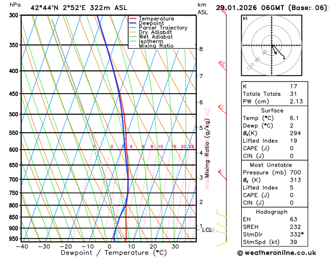Click the Wet Adiabat legend entry
This screenshot has width=332, height=257.
point(151,36)
